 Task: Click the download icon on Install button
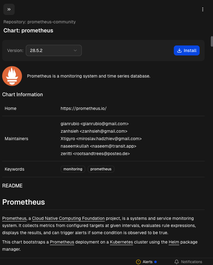(179, 50)
